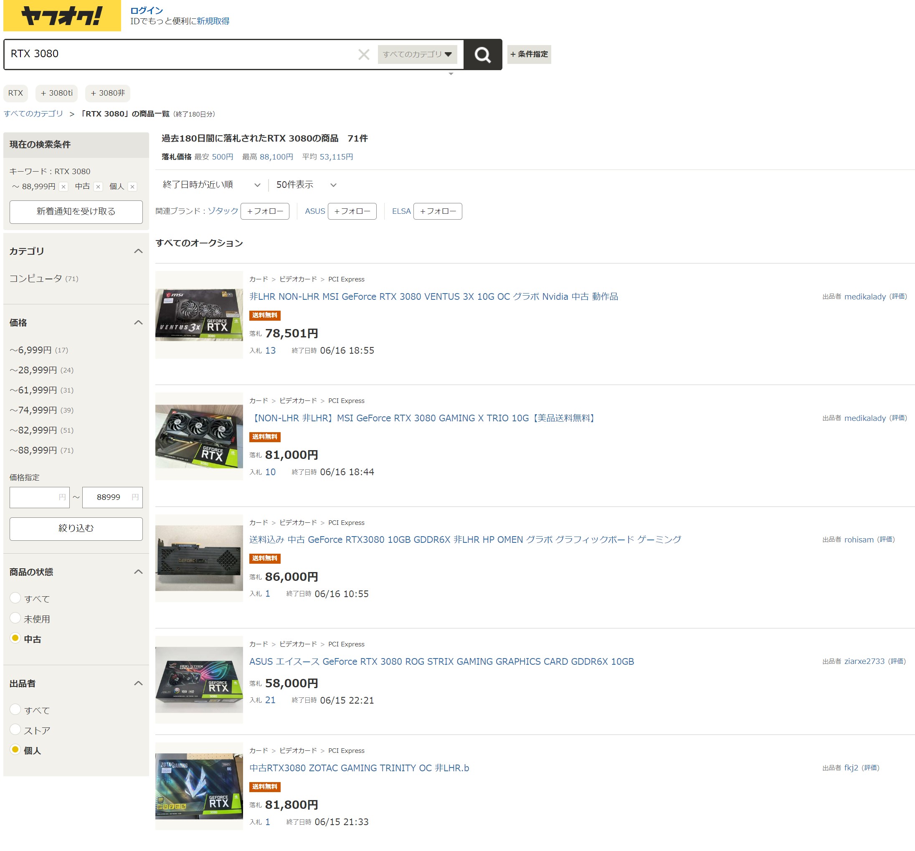Collapse the 出品者 section
Viewport: 915px width, 851px height.
click(x=138, y=683)
